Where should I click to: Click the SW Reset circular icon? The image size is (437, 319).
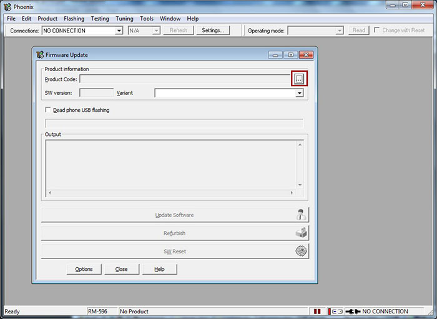[x=302, y=251]
